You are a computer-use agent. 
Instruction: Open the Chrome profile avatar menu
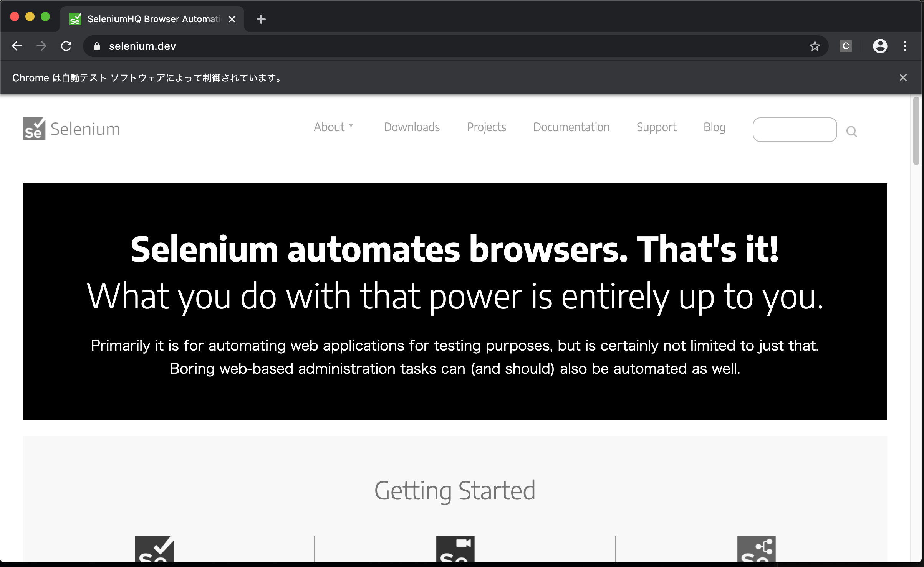coord(880,46)
